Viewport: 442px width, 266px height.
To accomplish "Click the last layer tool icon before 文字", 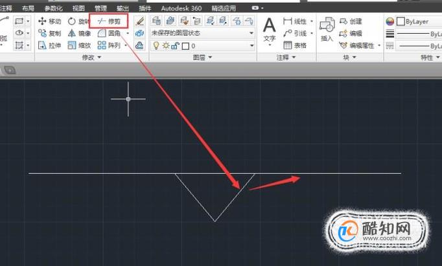I will coord(249,21).
